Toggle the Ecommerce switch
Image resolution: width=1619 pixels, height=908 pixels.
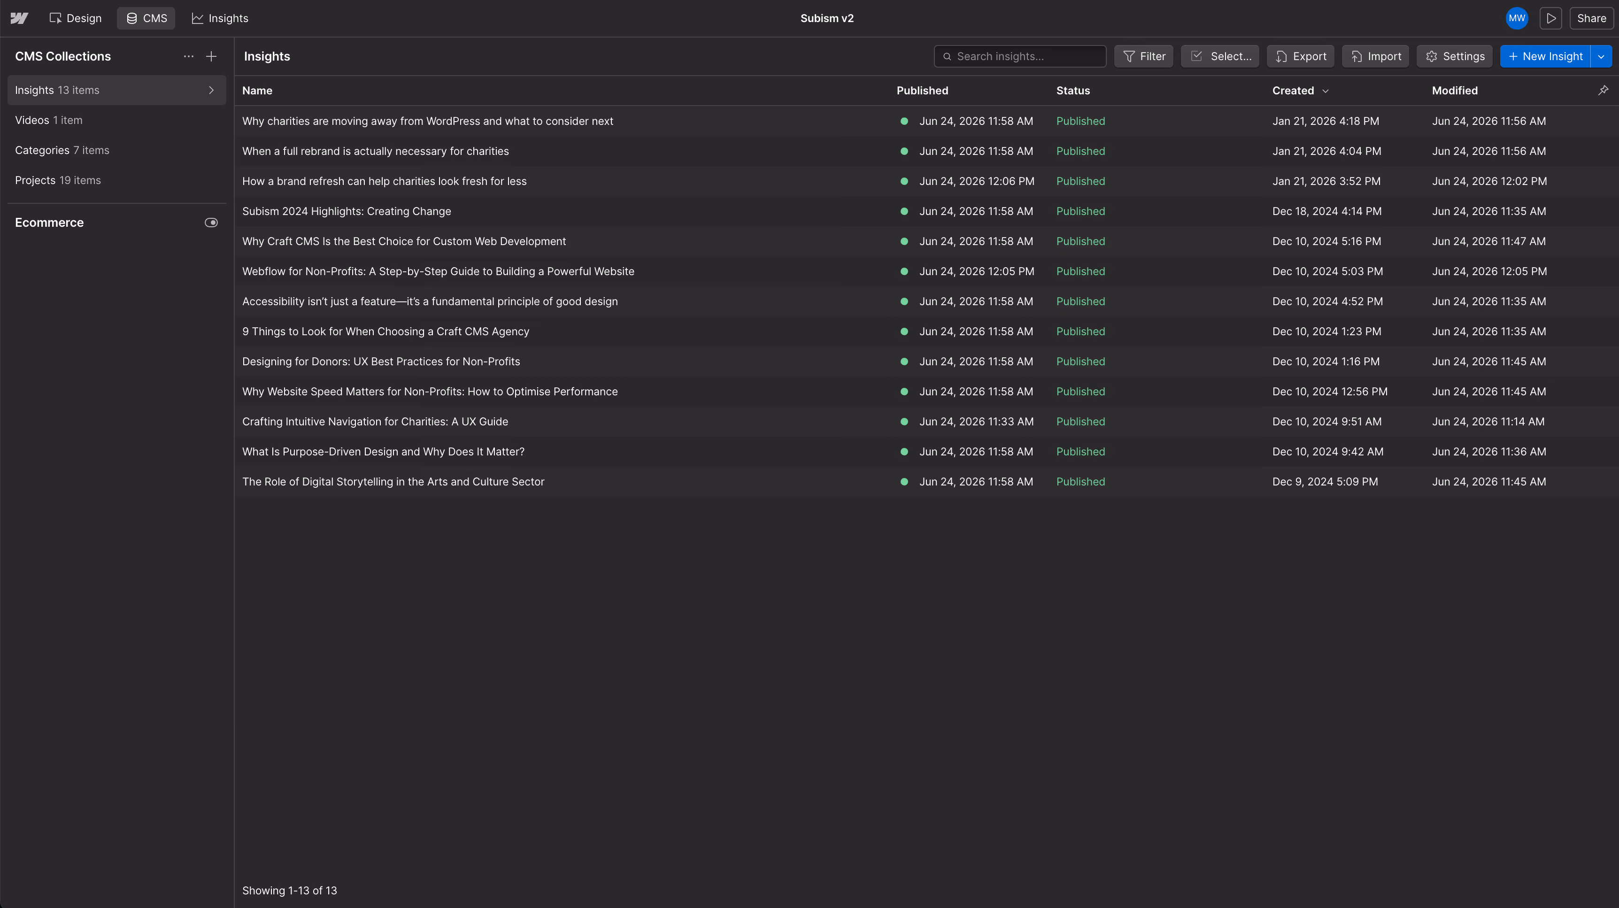point(211,223)
